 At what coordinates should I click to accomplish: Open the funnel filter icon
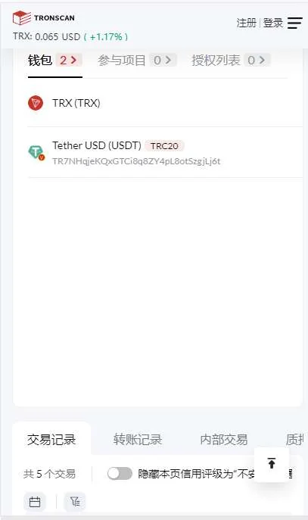click(75, 502)
